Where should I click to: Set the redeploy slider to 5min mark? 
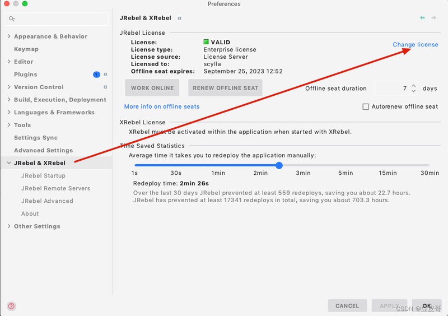click(x=346, y=165)
